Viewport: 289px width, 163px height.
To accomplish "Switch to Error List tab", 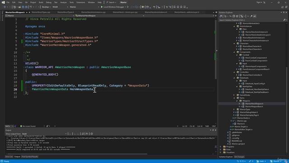I will (9, 157).
